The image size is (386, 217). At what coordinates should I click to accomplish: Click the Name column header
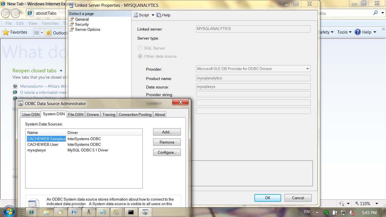tap(46, 133)
